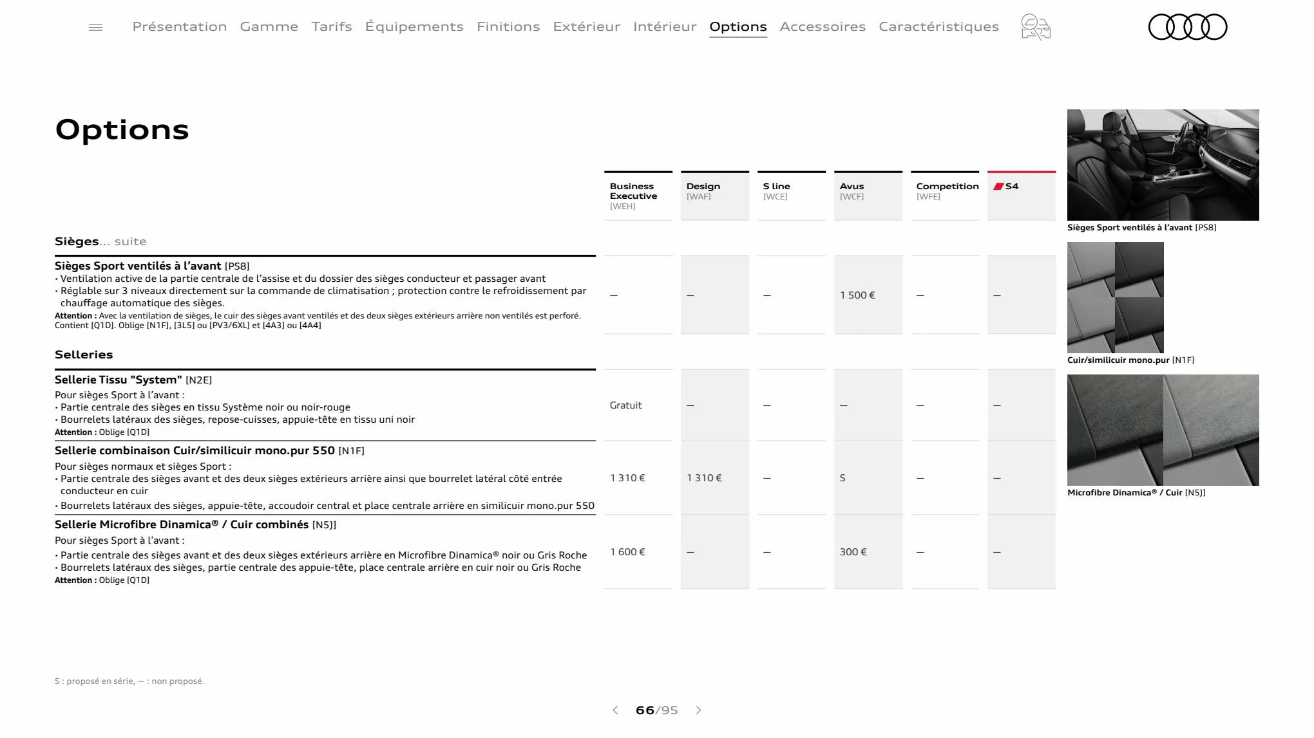Go to next page arrow
The height and width of the screenshot is (738, 1314).
tap(699, 710)
